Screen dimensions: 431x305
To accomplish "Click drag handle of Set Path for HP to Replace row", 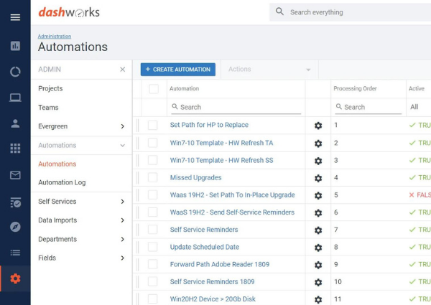I will [x=137, y=125].
